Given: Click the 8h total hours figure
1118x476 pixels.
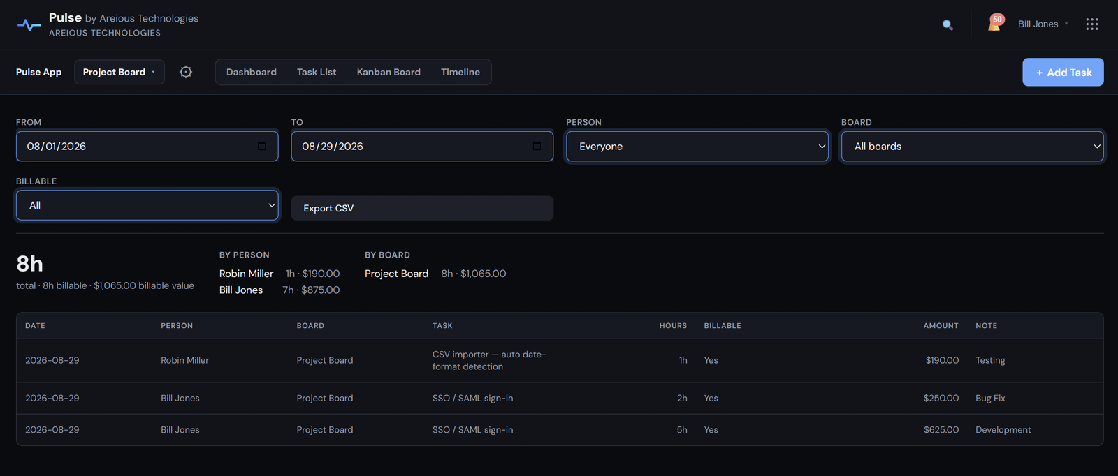Looking at the screenshot, I should coord(30,264).
